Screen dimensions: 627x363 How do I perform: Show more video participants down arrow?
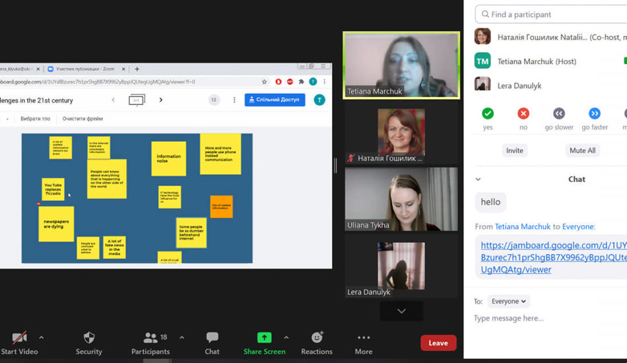tap(401, 311)
